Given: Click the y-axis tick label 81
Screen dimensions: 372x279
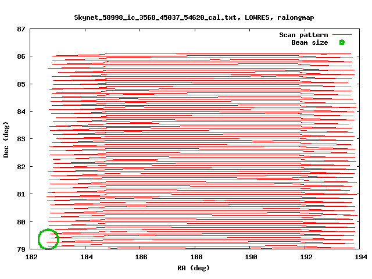Looking at the screenshot, I should [21, 194].
